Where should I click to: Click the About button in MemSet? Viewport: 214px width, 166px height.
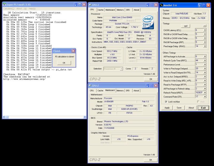[x=191, y=108]
